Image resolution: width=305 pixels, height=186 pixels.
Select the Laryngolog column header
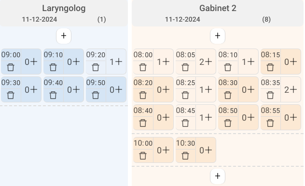[64, 8]
